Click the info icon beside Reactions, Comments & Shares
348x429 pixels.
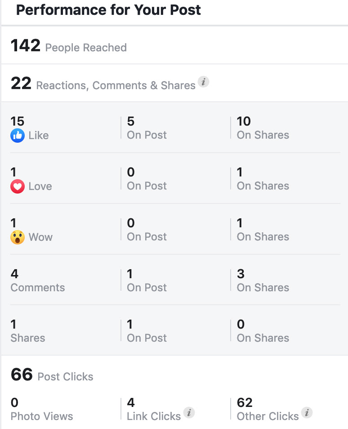click(203, 81)
